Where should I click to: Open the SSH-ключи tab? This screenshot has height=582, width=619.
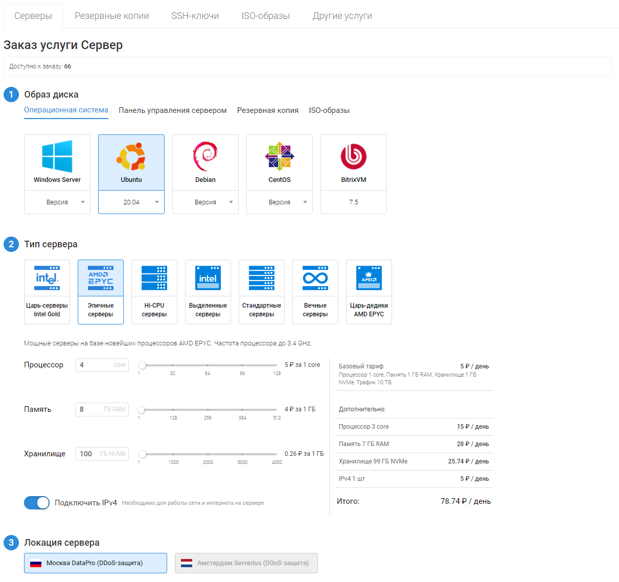pos(195,16)
